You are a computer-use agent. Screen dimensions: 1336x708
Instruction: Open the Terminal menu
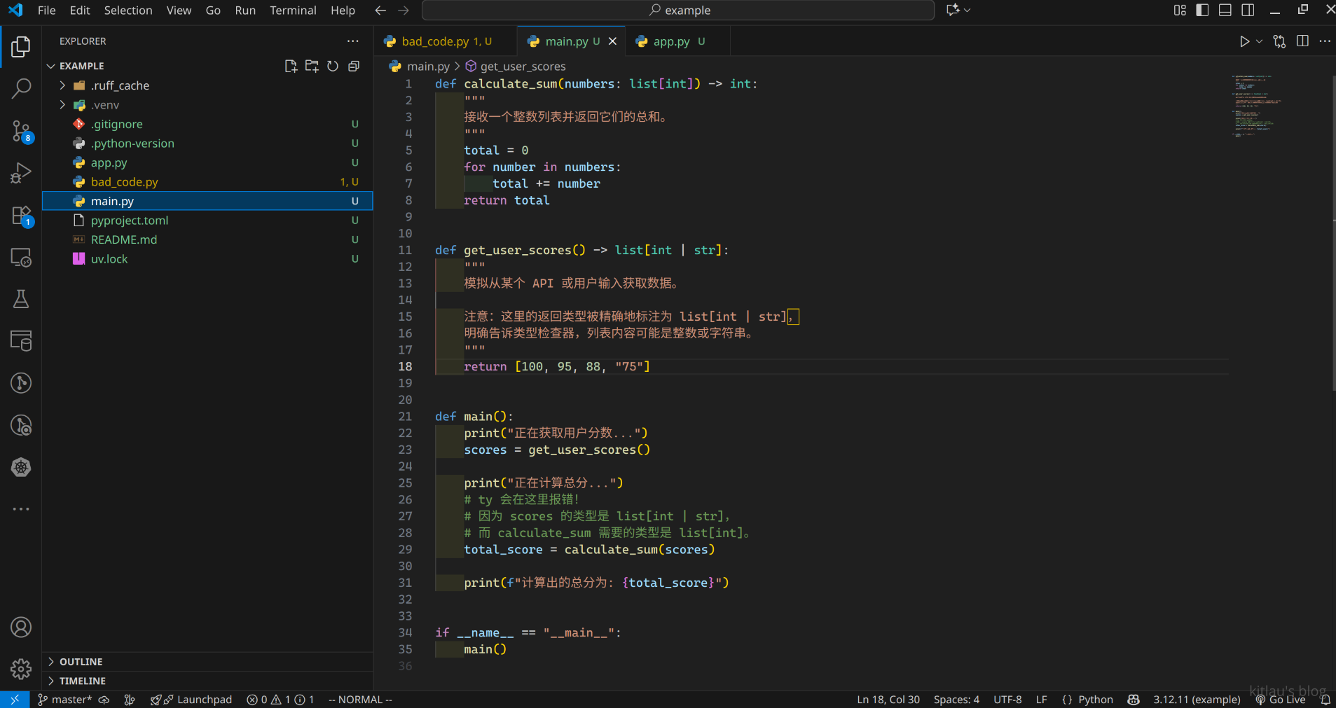293,10
